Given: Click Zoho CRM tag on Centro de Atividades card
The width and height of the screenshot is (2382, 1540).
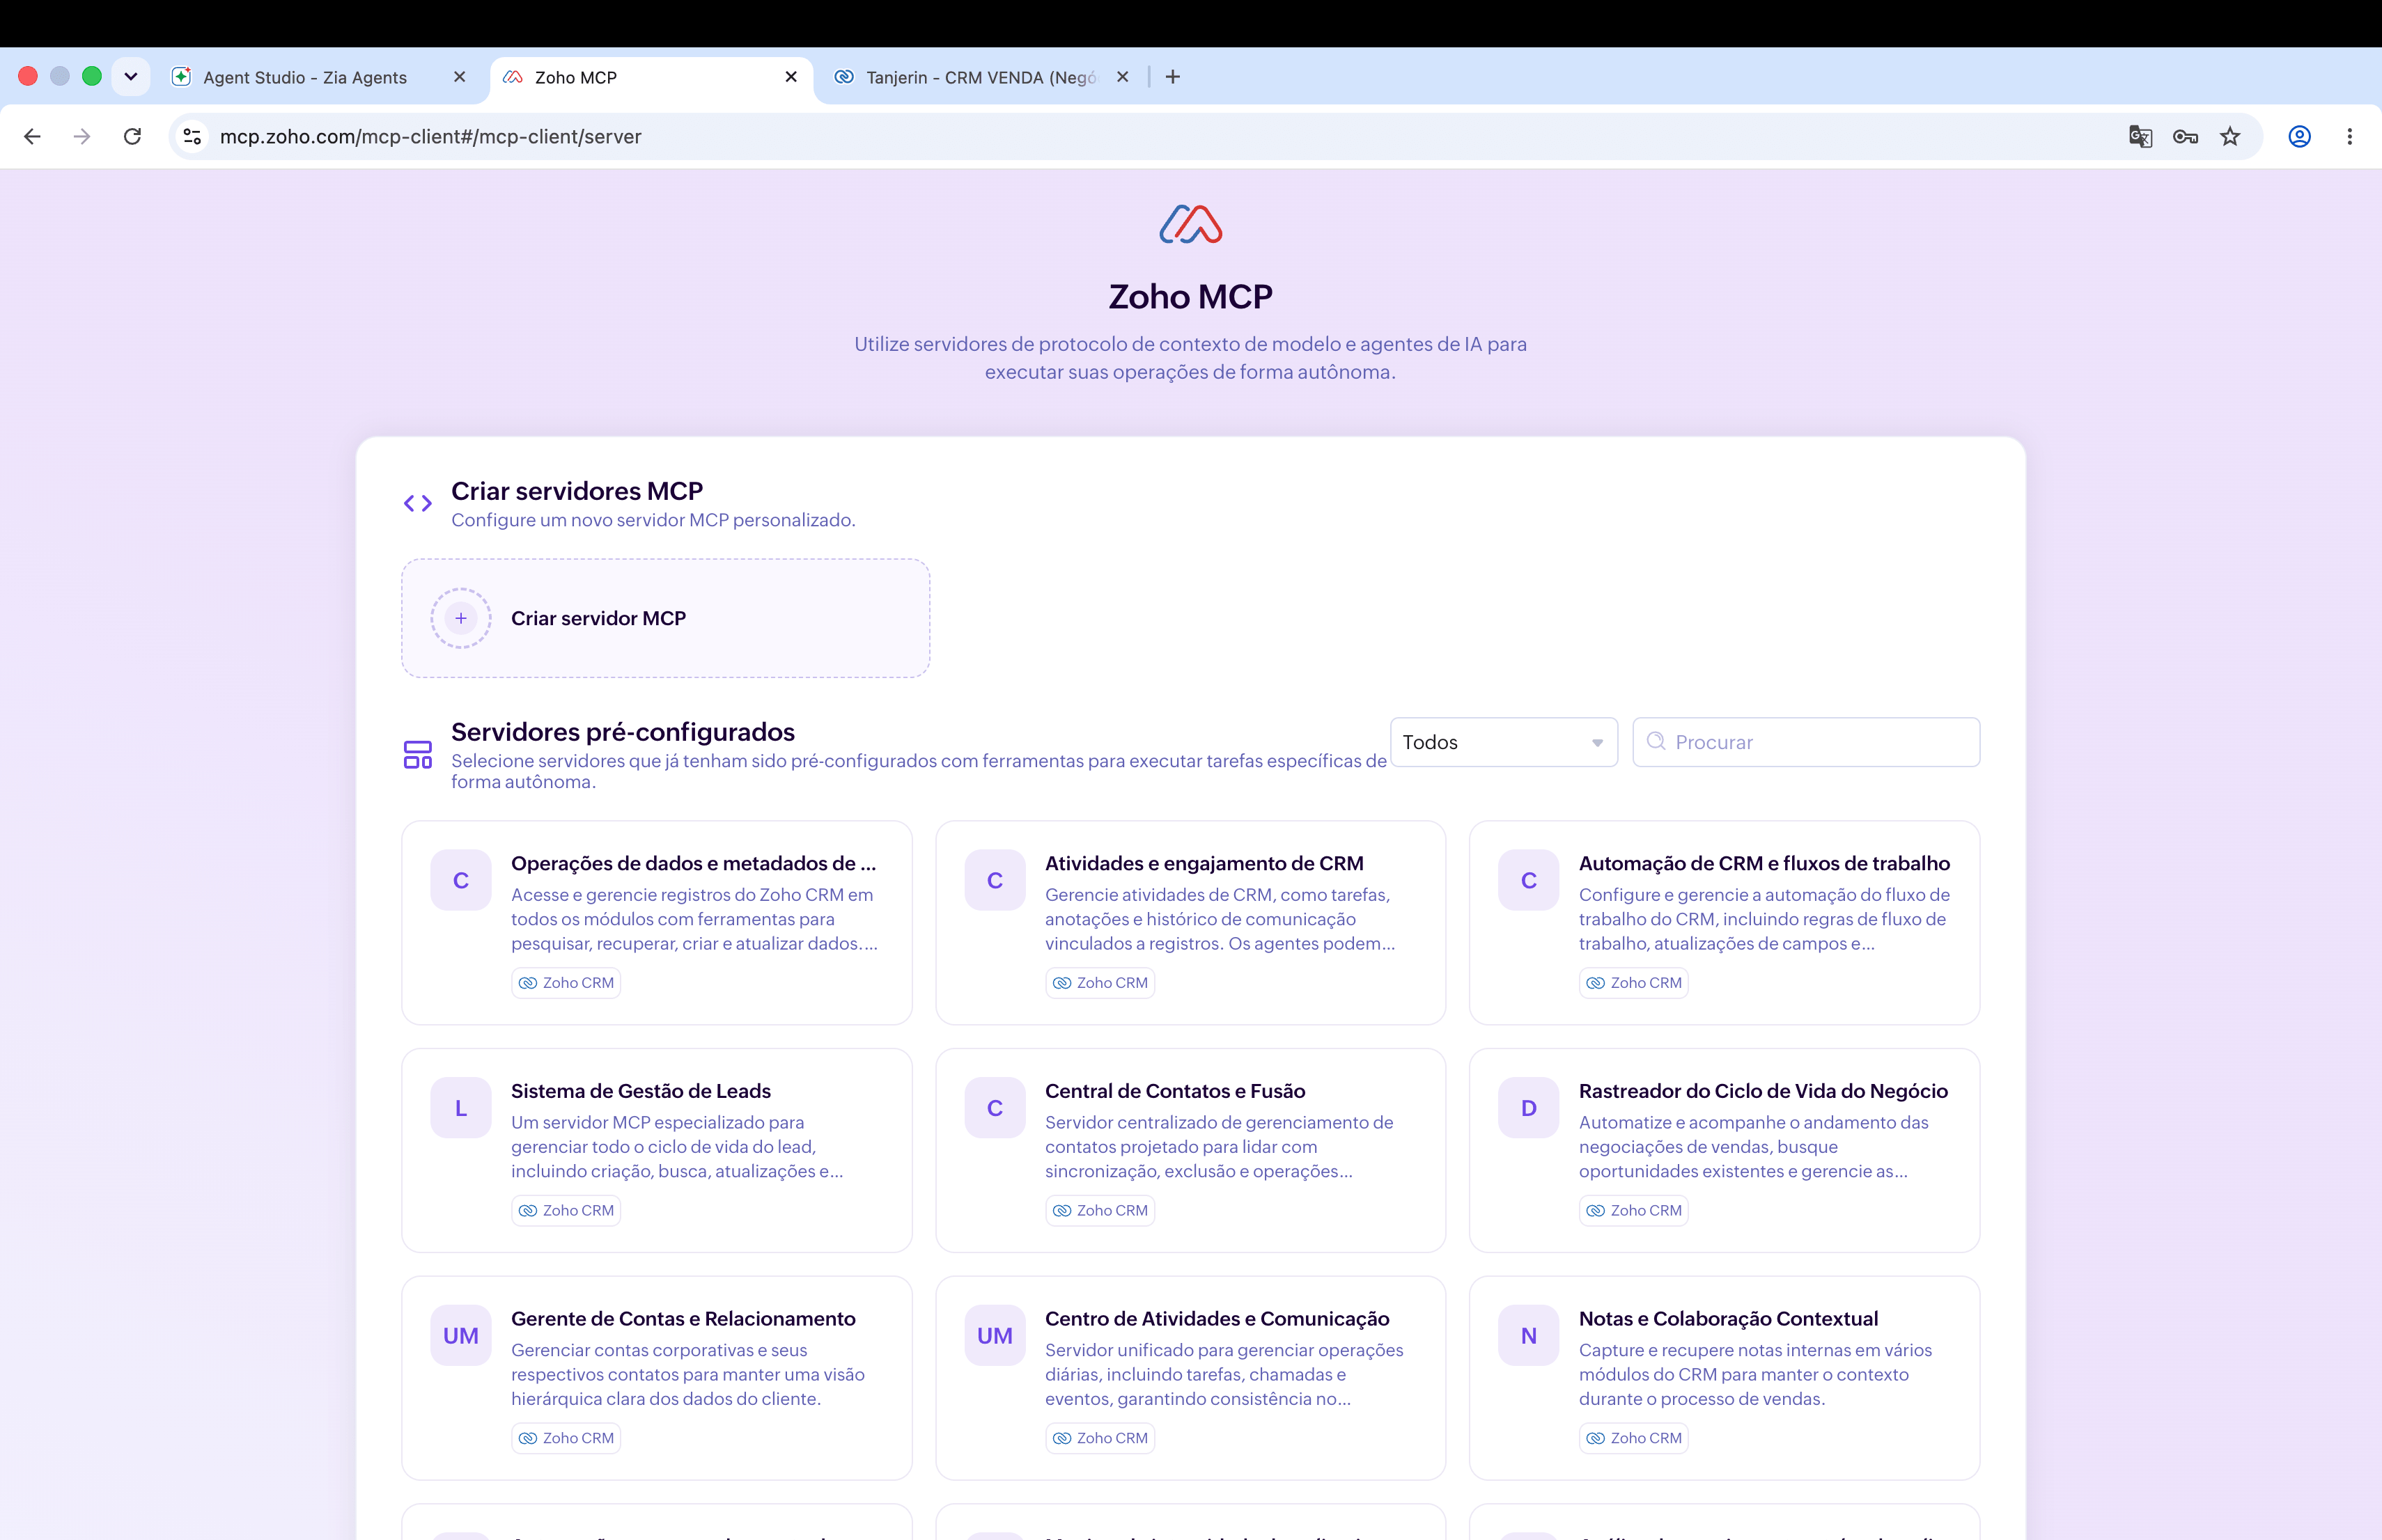Looking at the screenshot, I should click(x=1100, y=1438).
